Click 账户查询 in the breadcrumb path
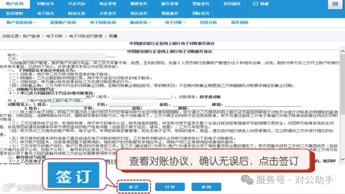 point(31,36)
